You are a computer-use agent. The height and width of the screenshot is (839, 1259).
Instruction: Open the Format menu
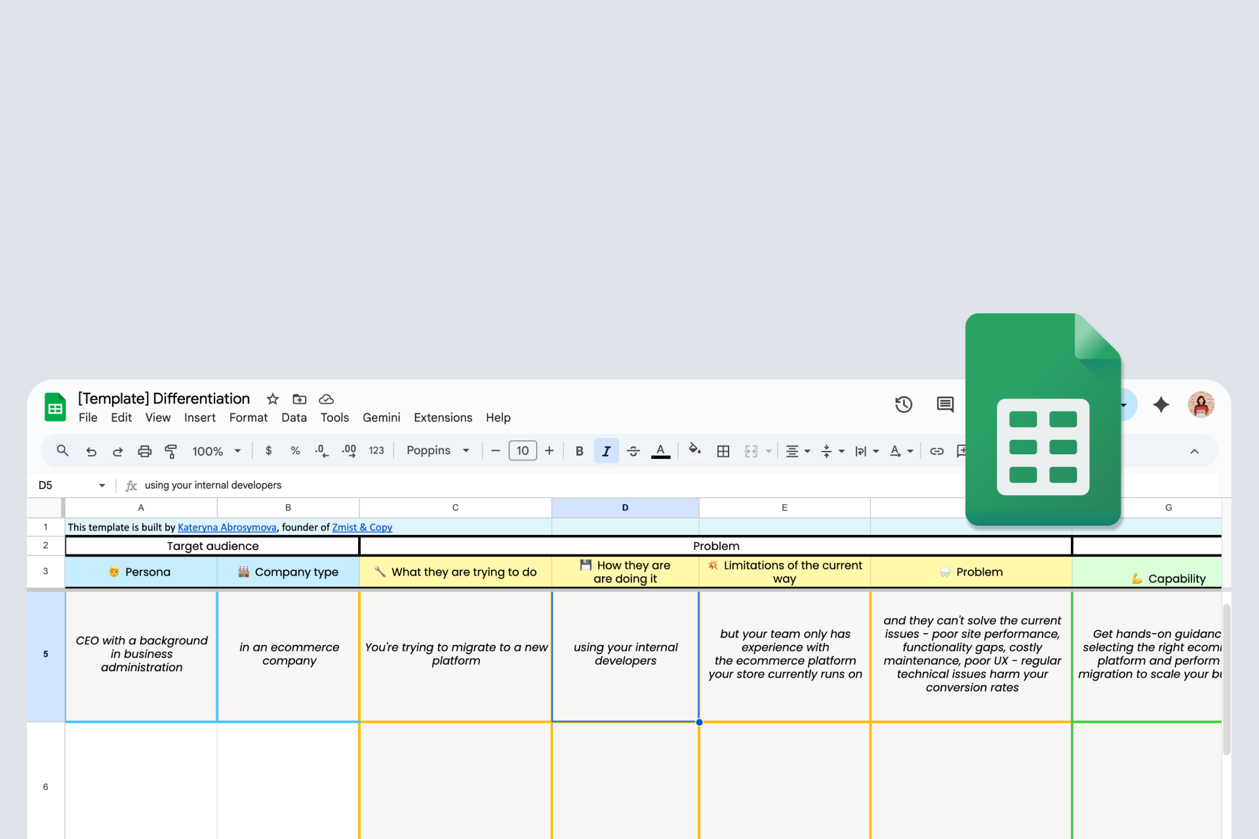[248, 418]
